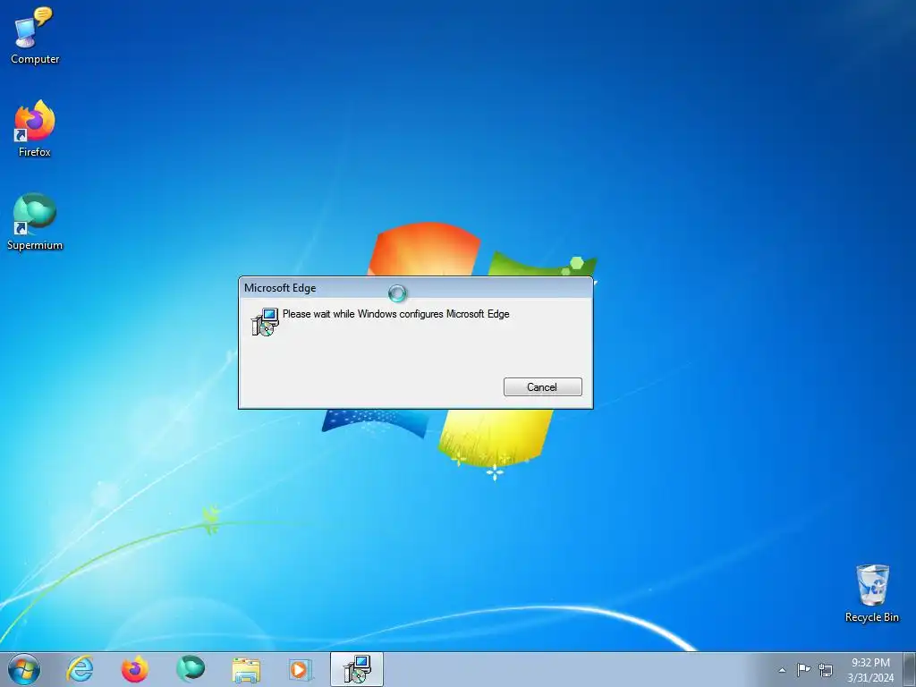Launch Firefox from the taskbar

[x=134, y=669]
